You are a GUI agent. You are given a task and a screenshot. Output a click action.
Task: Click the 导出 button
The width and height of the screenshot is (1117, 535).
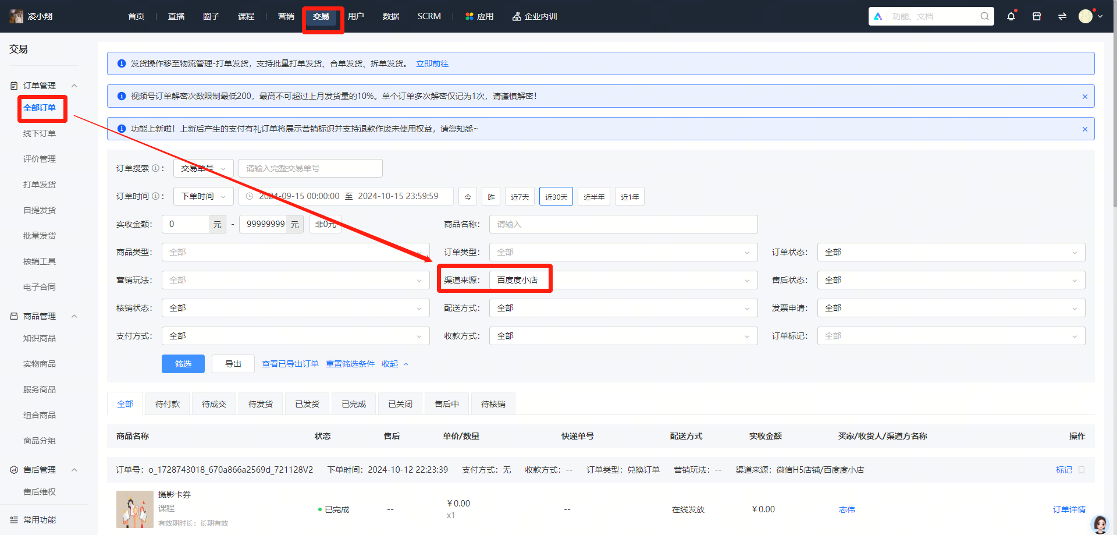pyautogui.click(x=233, y=364)
